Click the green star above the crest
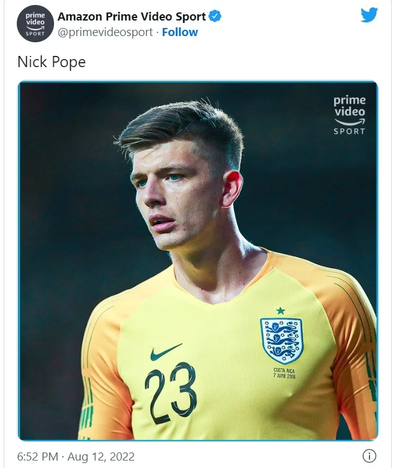 point(280,310)
